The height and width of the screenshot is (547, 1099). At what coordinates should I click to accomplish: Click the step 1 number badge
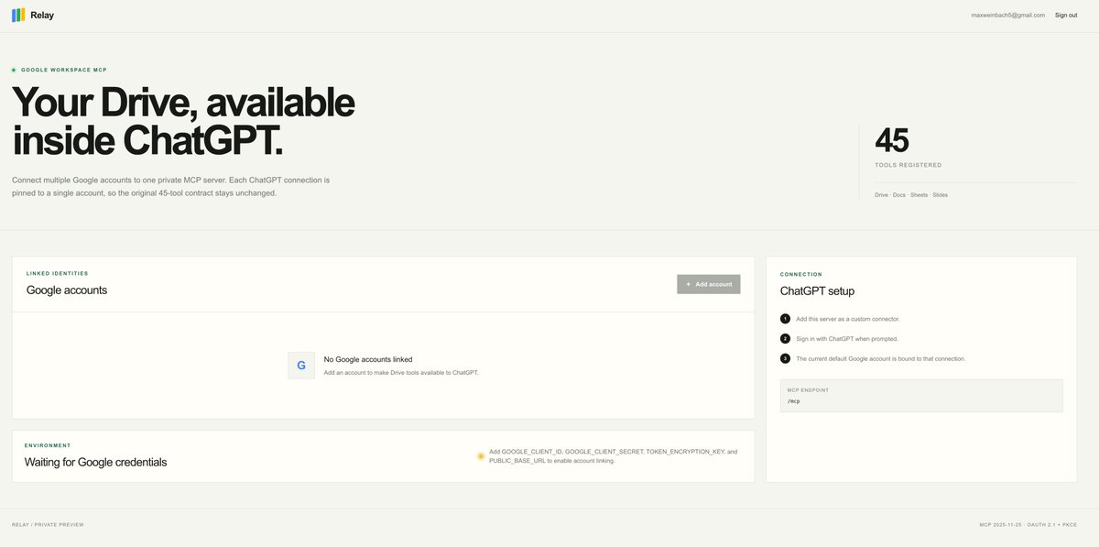coord(785,319)
